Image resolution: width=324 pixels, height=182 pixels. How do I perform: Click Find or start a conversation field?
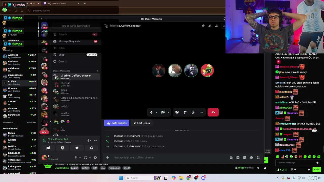(76, 26)
